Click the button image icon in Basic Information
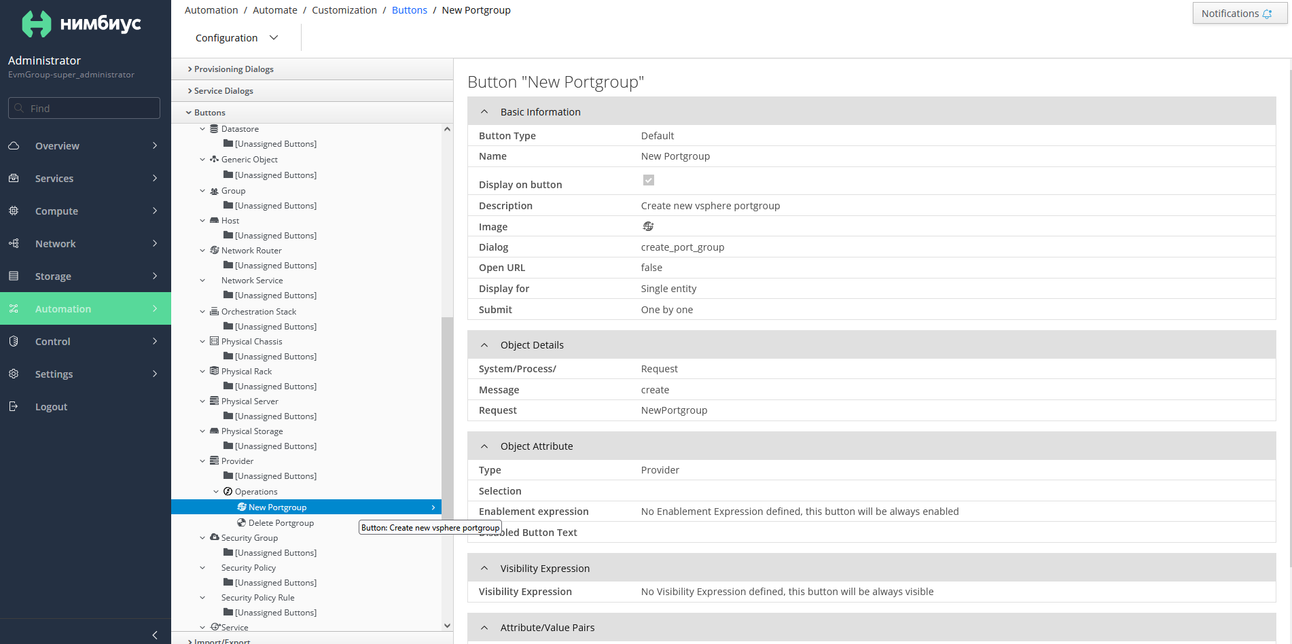 coord(648,226)
